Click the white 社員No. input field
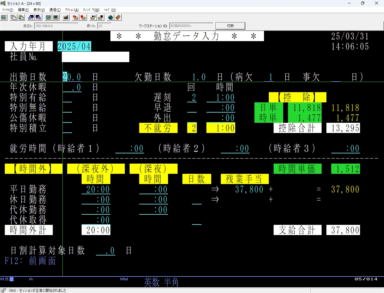Screen dimensions: 384x293 tap(95, 57)
